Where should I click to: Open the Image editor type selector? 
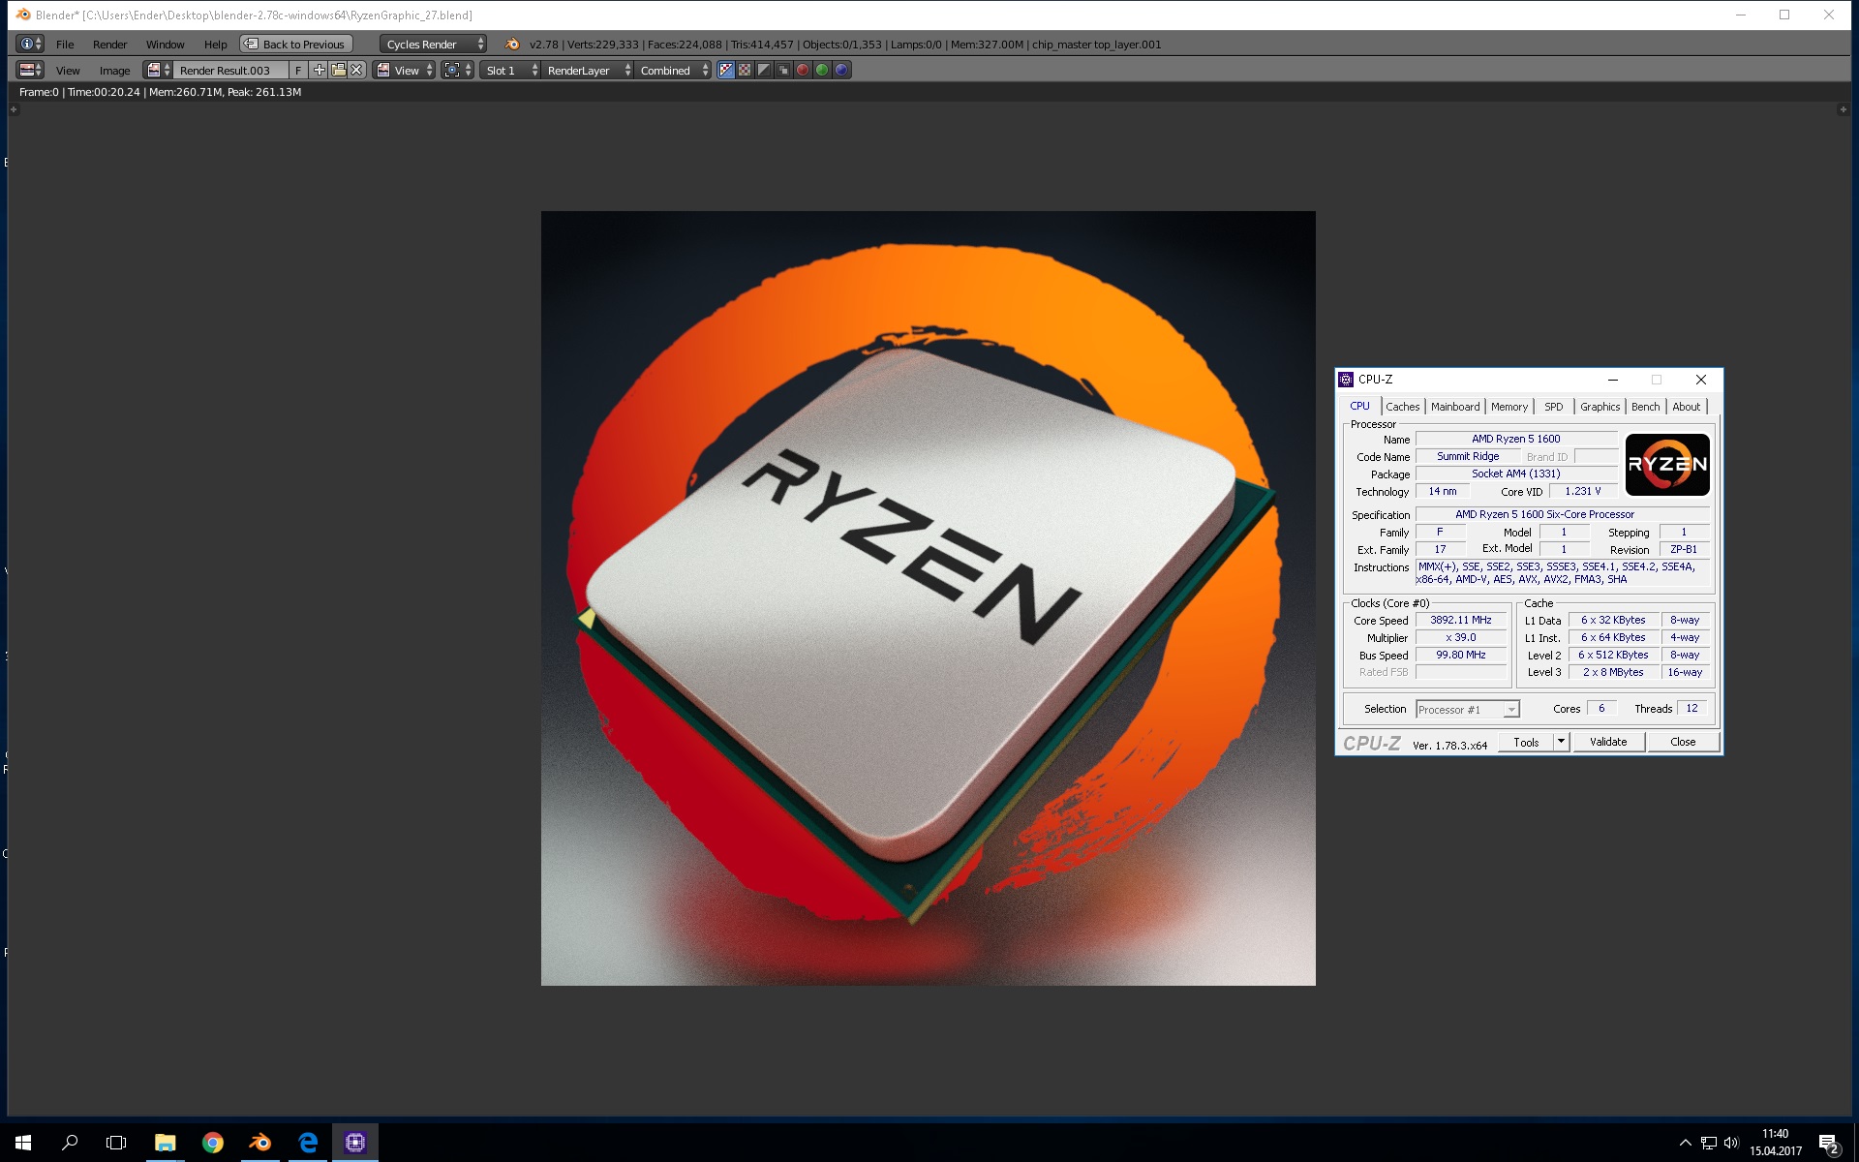(30, 70)
